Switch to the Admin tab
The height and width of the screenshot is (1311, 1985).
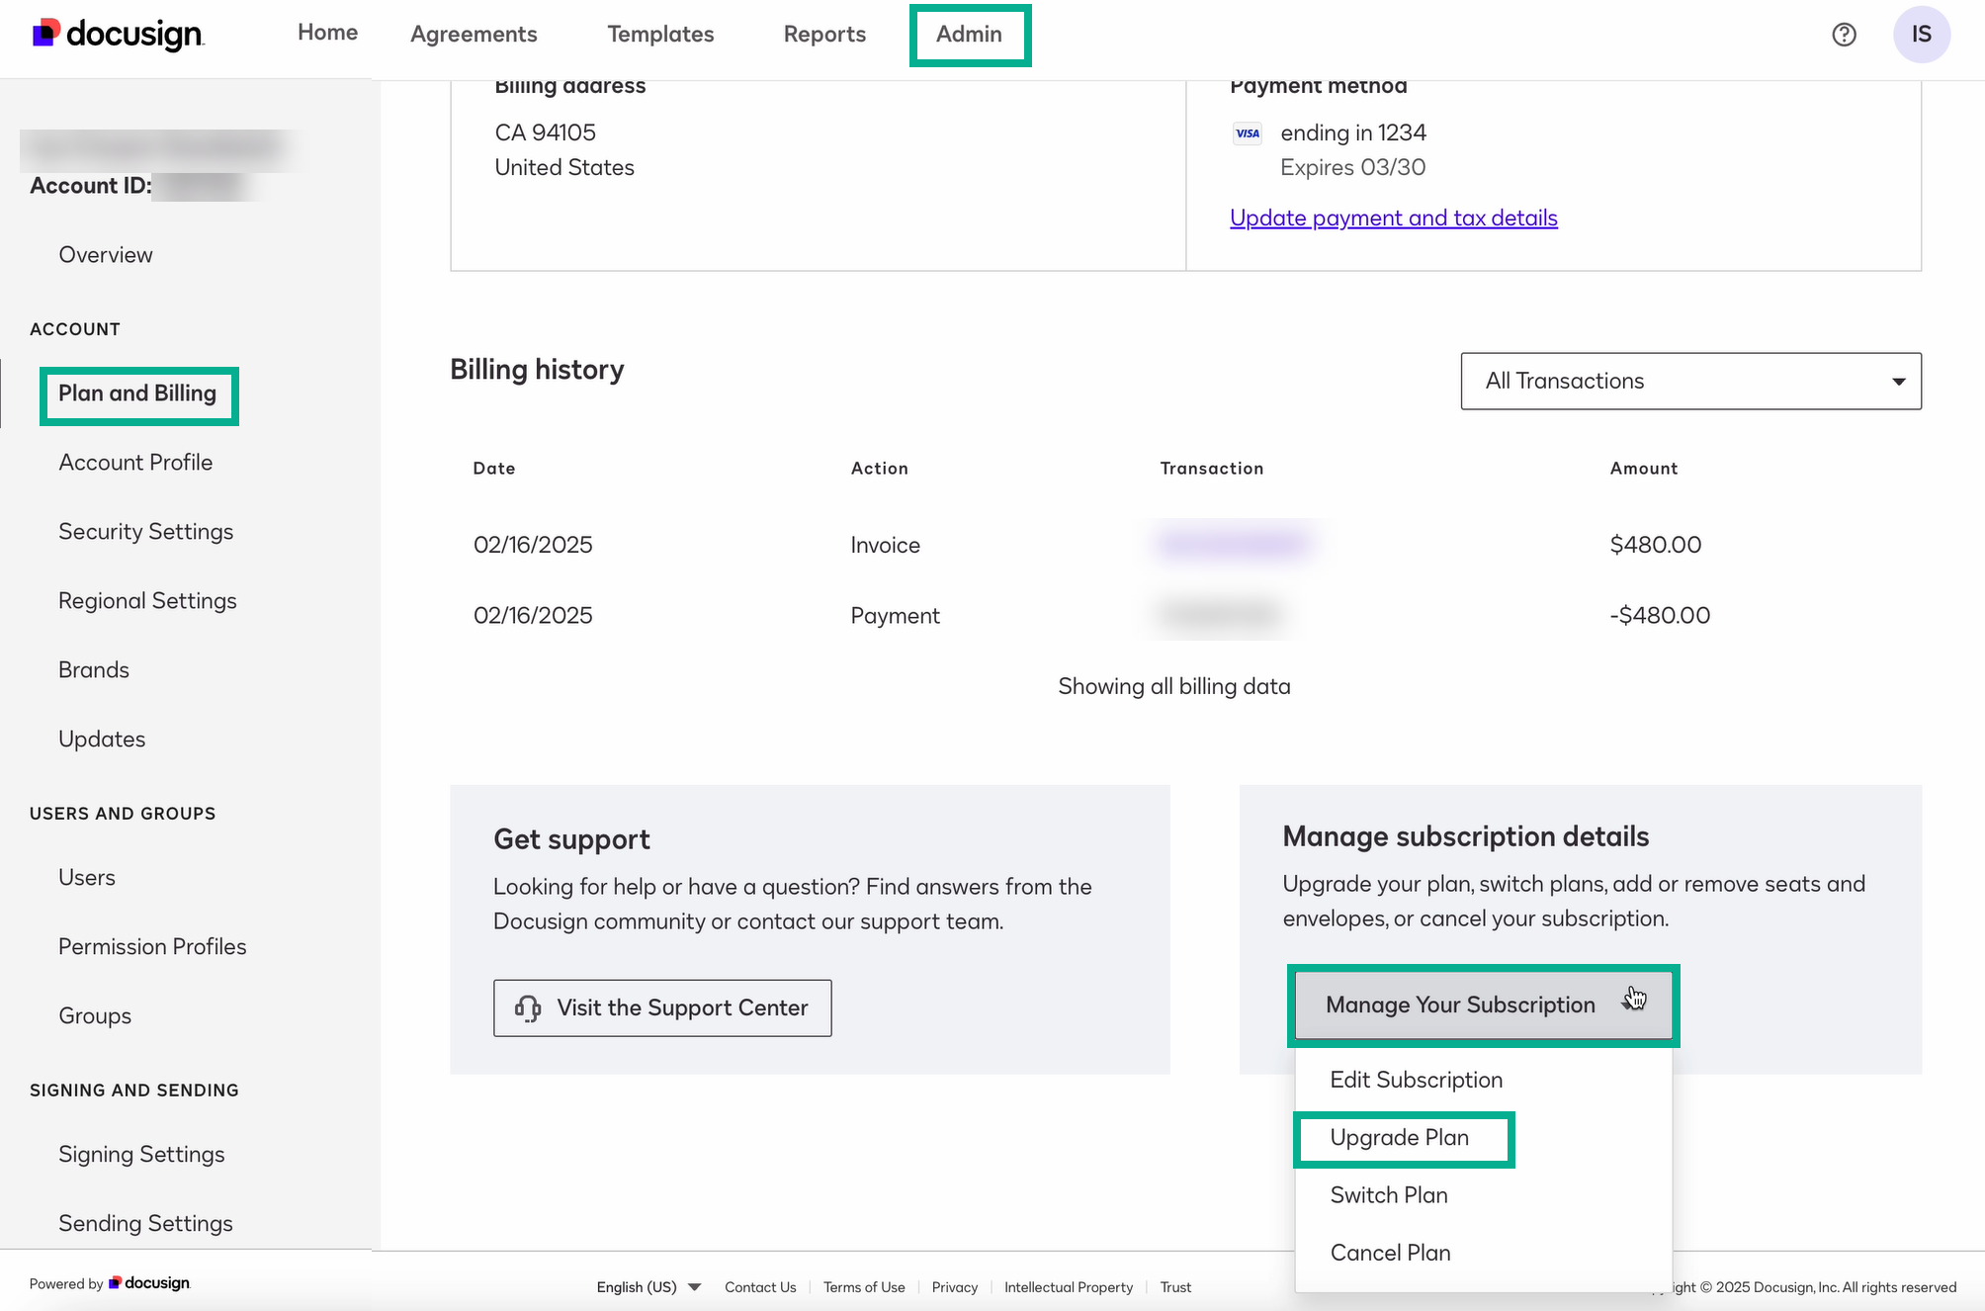coord(969,34)
